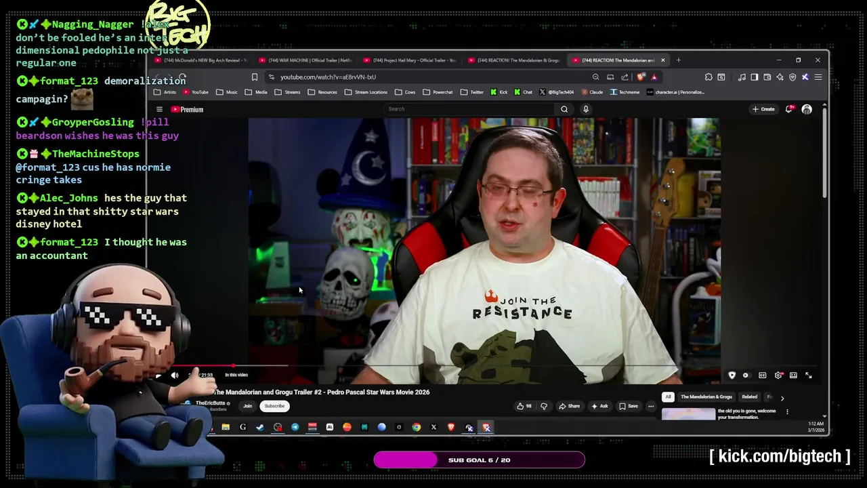Toggle closed captions in the player
867x488 pixels.
coord(763,375)
